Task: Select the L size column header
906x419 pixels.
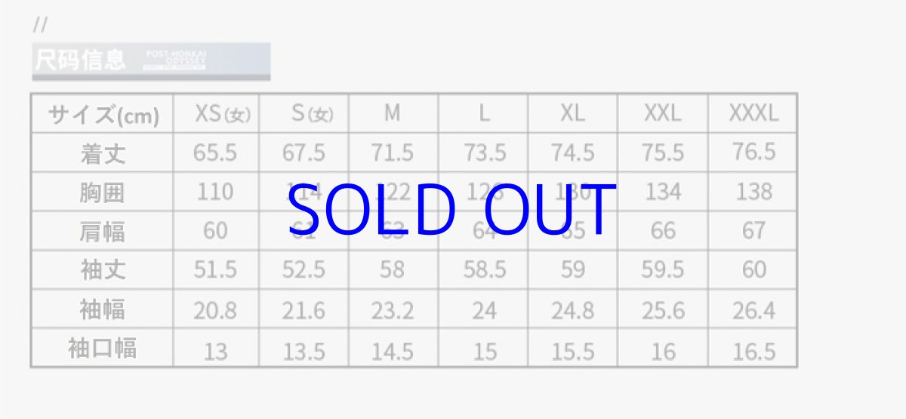Action: [x=484, y=114]
